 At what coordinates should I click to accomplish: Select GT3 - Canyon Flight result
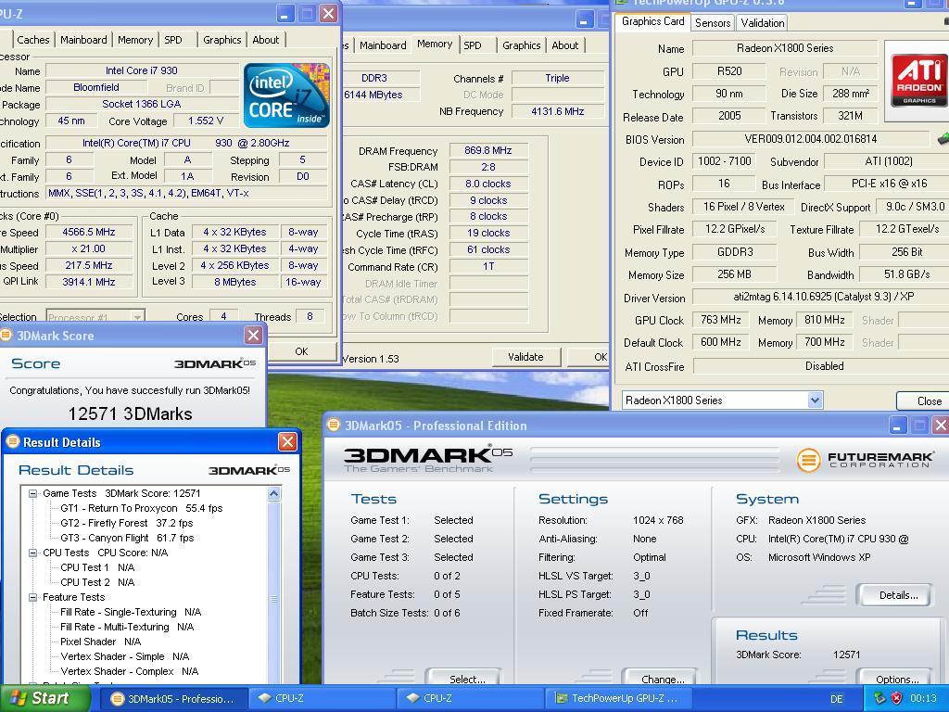coord(127,538)
